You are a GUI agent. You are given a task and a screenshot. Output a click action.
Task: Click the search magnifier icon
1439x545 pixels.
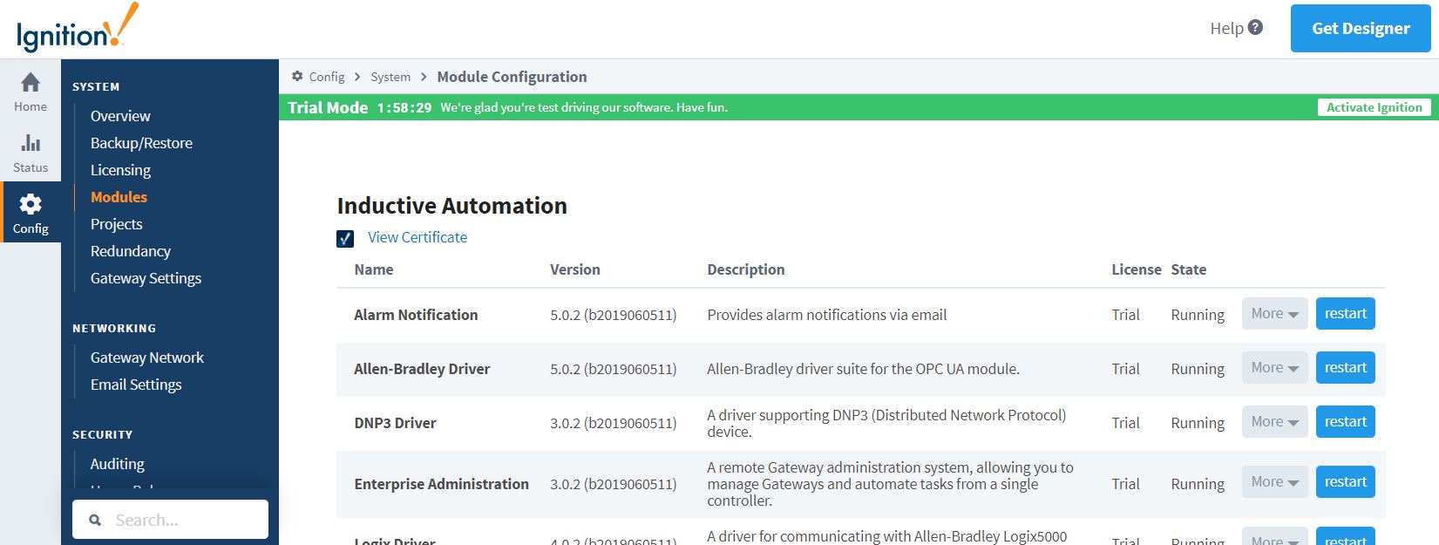point(95,521)
